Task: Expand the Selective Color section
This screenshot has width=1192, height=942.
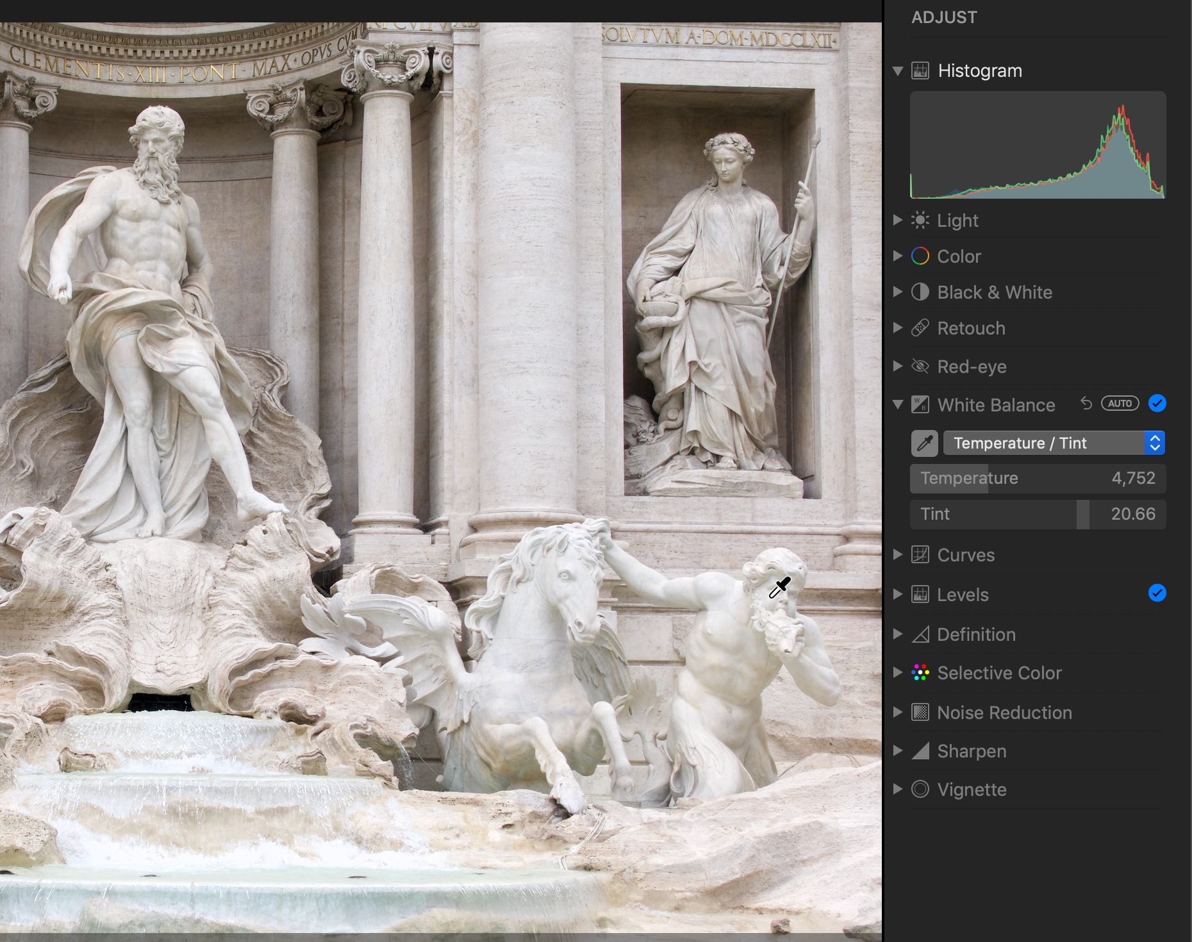Action: (x=898, y=673)
